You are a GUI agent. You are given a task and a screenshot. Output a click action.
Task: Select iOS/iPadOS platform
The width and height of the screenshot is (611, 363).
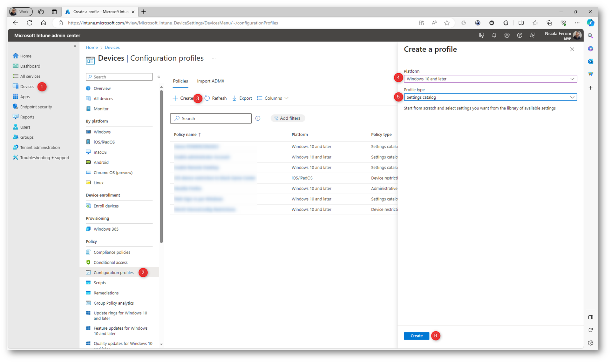pos(100,142)
